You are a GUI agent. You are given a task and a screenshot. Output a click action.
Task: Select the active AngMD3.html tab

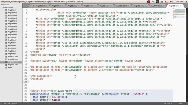tap(174, 6)
